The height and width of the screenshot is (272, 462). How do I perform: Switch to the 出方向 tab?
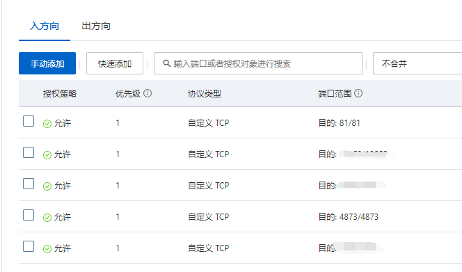pyautogui.click(x=96, y=26)
